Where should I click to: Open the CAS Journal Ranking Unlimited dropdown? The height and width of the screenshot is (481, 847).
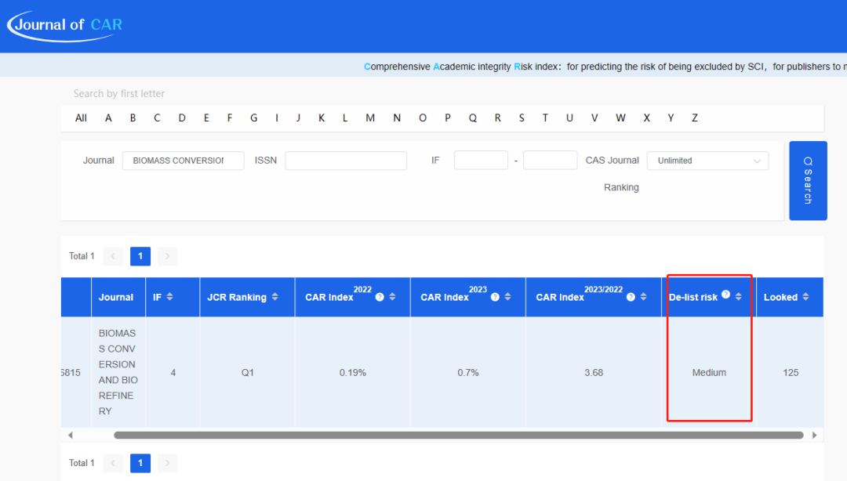pyautogui.click(x=707, y=161)
